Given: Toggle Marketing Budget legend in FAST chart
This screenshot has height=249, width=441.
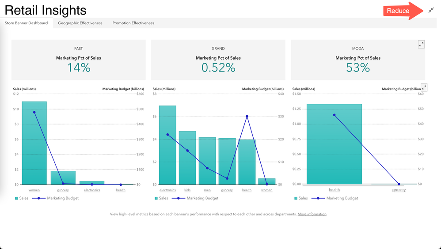Looking at the screenshot, I should pyautogui.click(x=58, y=198).
